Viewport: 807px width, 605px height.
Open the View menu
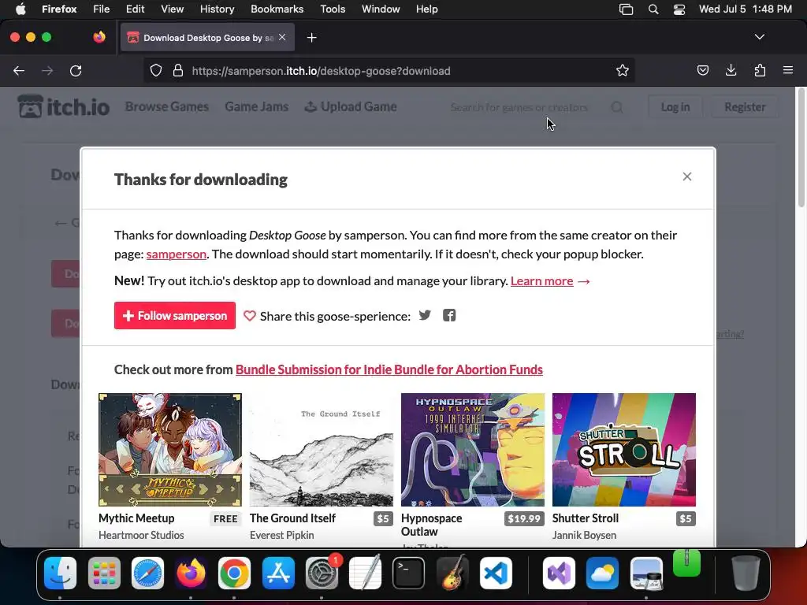pos(172,9)
